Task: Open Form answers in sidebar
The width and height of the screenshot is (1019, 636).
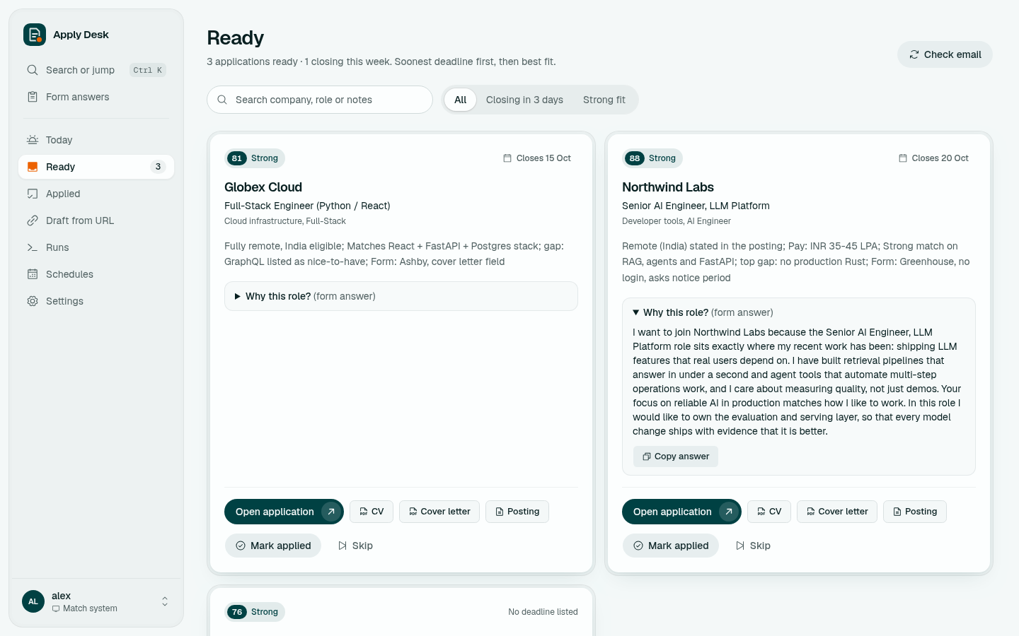Action: click(96, 97)
